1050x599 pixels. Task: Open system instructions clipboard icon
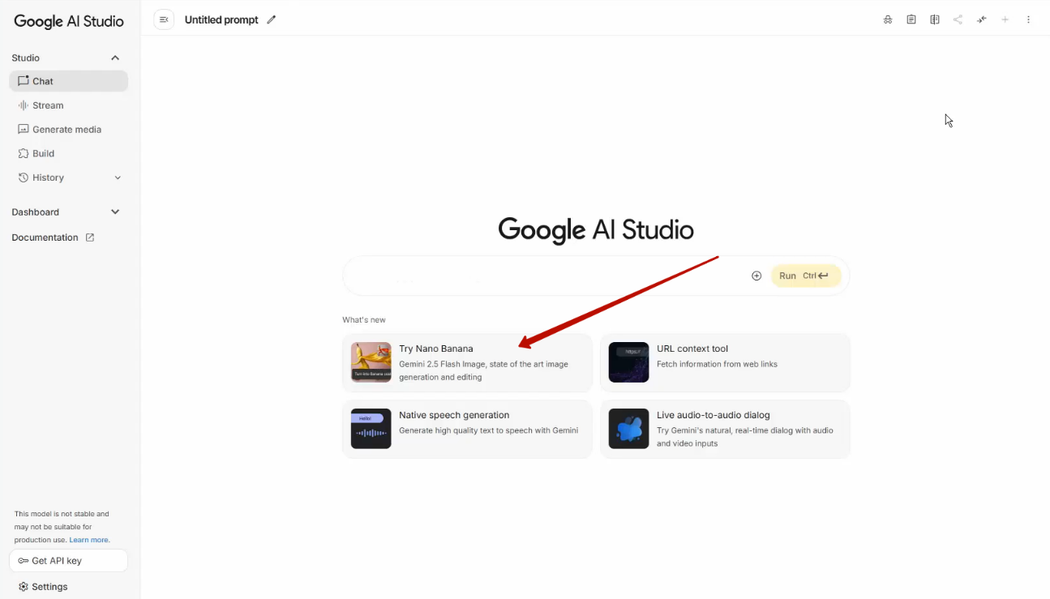911,19
